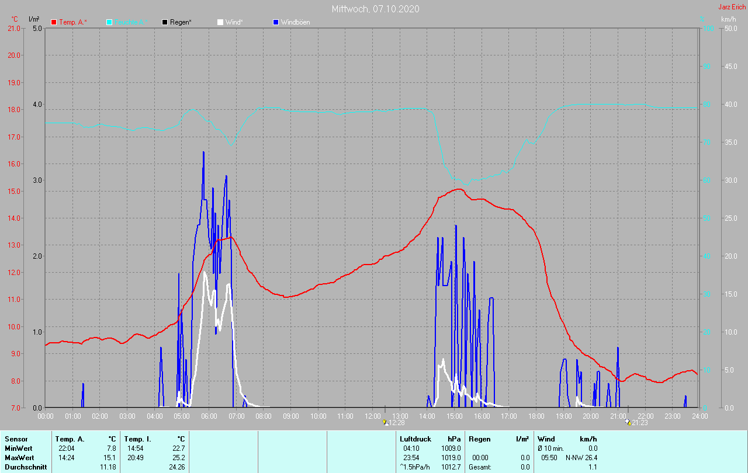Click the moon marker icon at 21:23
Viewport: 748px width, 473px height.
[628, 422]
